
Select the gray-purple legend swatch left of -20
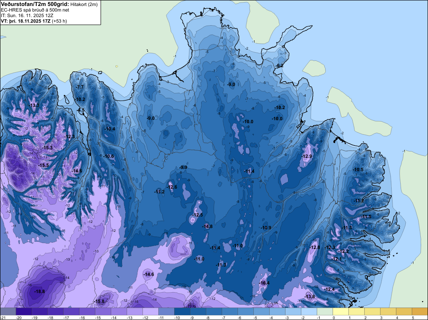click(x=8, y=311)
